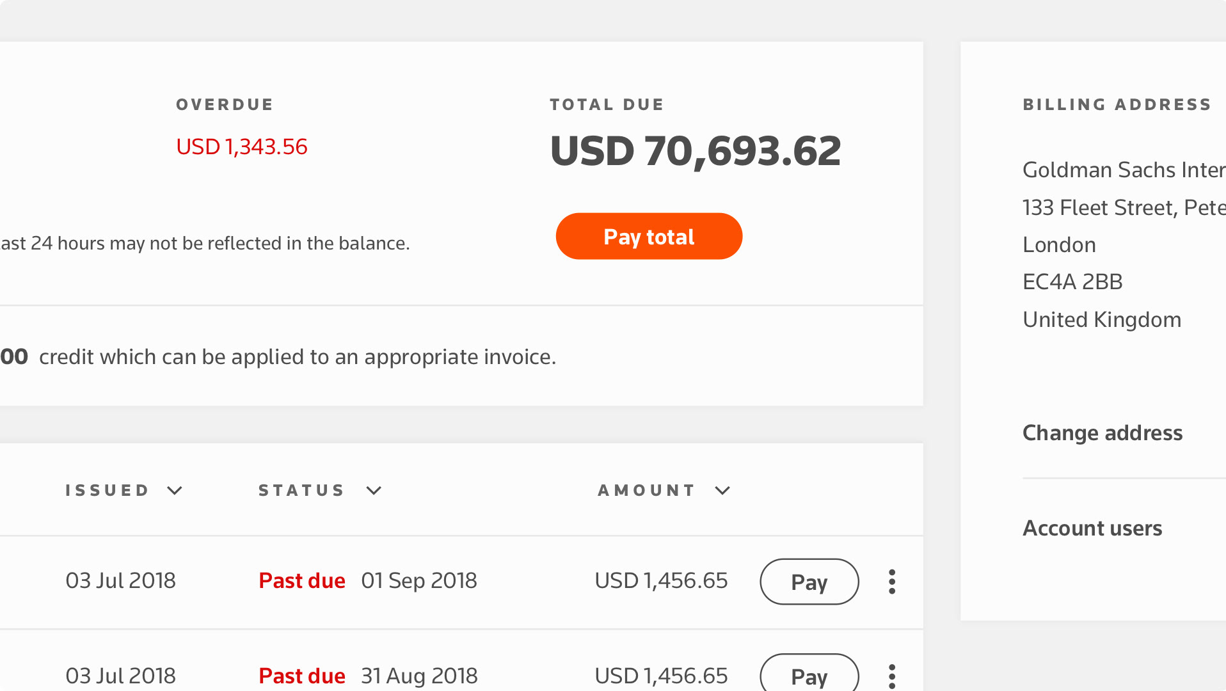Image resolution: width=1226 pixels, height=691 pixels.
Task: Open kebab menu for 01 Sep 2018 invoice
Action: point(891,582)
